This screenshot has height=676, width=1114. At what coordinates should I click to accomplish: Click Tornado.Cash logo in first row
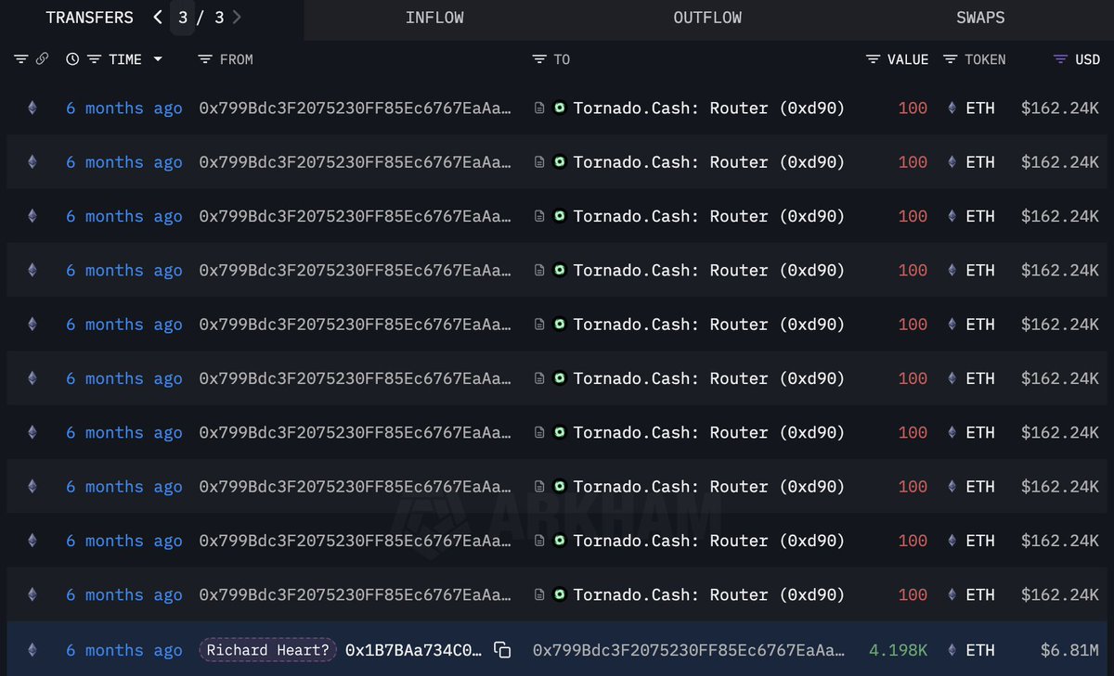click(x=559, y=108)
